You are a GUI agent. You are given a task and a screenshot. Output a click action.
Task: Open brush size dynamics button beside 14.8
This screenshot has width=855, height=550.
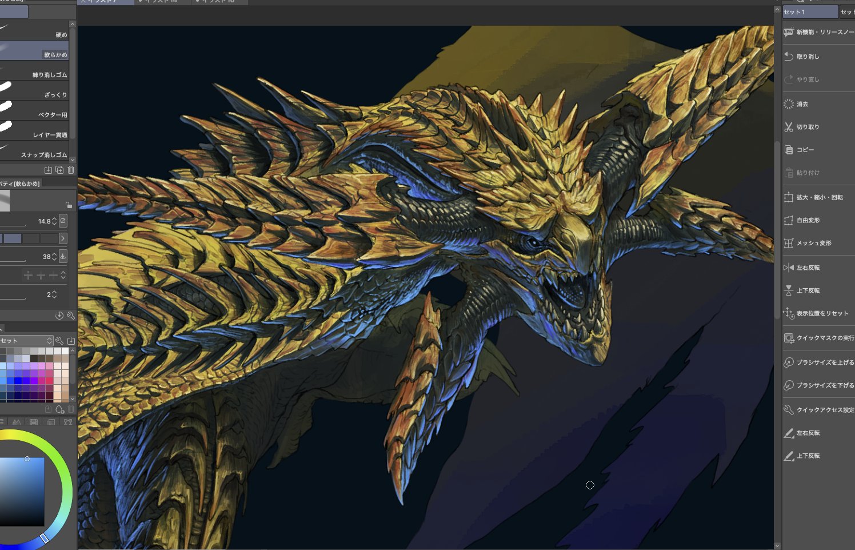[63, 221]
